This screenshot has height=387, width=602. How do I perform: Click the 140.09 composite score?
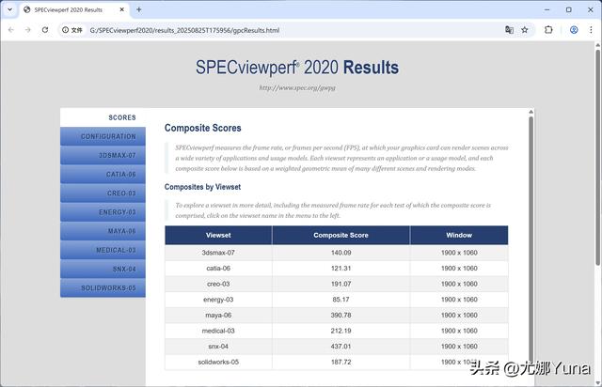(x=341, y=253)
